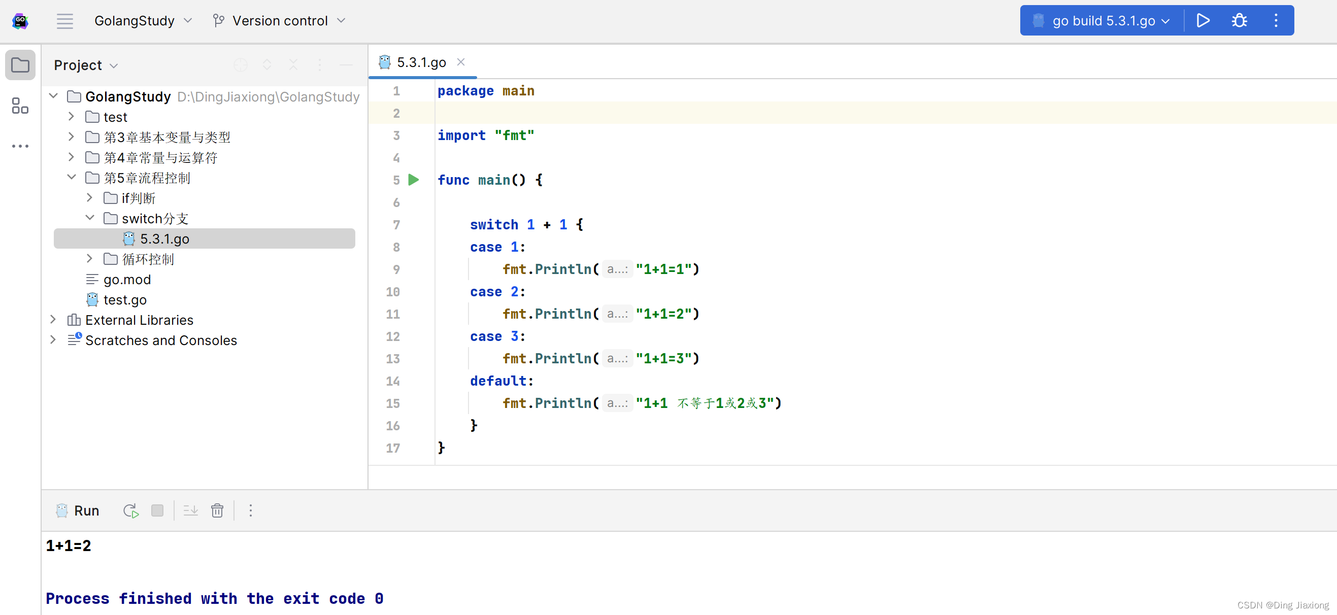Toggle the Project tool window folder icon
1337x615 pixels.
pyautogui.click(x=20, y=65)
